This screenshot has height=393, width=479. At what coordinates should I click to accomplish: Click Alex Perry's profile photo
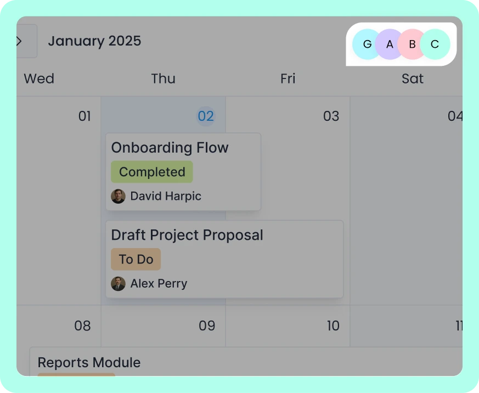point(118,284)
